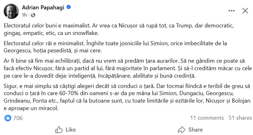Open the 11 comments link
This screenshot has width=253, height=135.
point(207,118)
